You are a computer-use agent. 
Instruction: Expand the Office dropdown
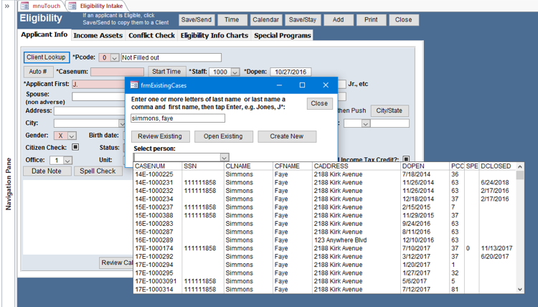point(67,161)
